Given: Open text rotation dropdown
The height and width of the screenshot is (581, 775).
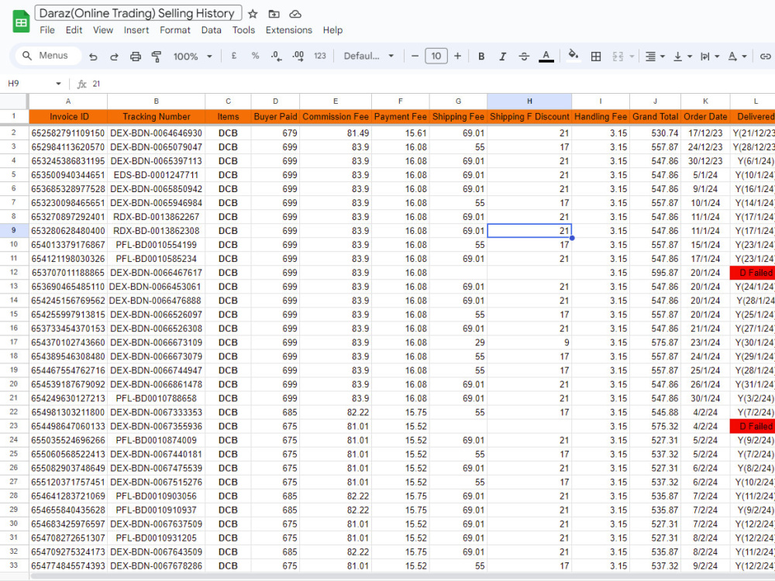Looking at the screenshot, I should coord(737,57).
